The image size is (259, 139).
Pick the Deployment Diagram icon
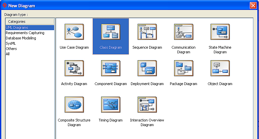pos(147,69)
